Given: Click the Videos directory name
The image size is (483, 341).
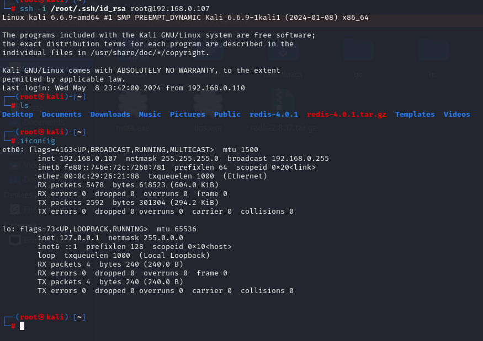Looking at the screenshot, I should tap(457, 115).
